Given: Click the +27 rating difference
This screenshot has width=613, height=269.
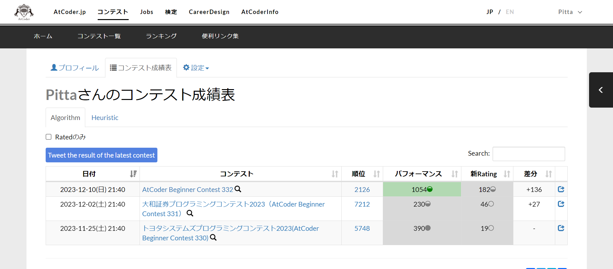Looking at the screenshot, I should point(534,204).
